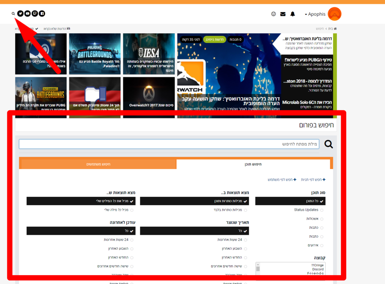Switch to the חיפוש תוכן tab

253,164
